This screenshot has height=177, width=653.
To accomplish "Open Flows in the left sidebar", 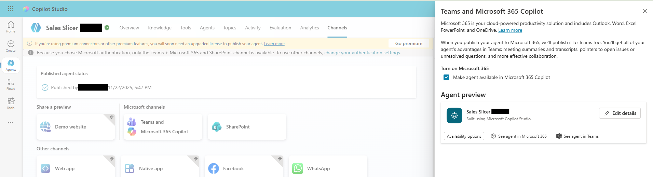I will coord(11,84).
